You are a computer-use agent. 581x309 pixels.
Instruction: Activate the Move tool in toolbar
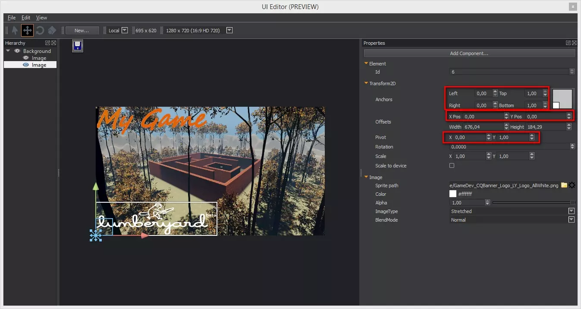(27, 30)
